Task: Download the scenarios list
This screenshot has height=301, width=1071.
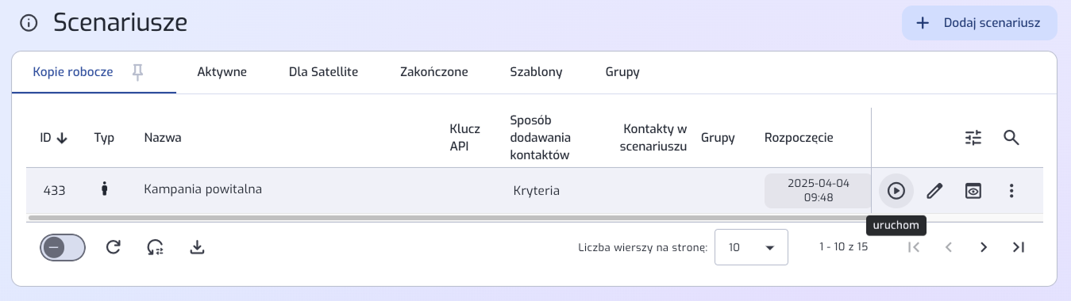Action: pyautogui.click(x=198, y=247)
